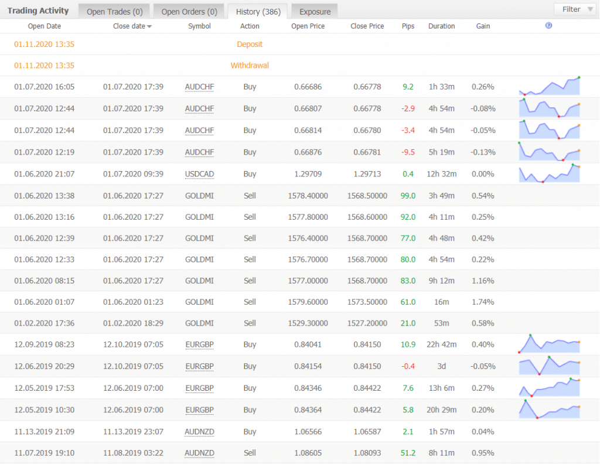Open mini chart for AUDCHF -9.5 pips trade
The image size is (600, 464).
549,152
